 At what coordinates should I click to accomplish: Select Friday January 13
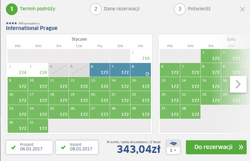(x=100, y=84)
